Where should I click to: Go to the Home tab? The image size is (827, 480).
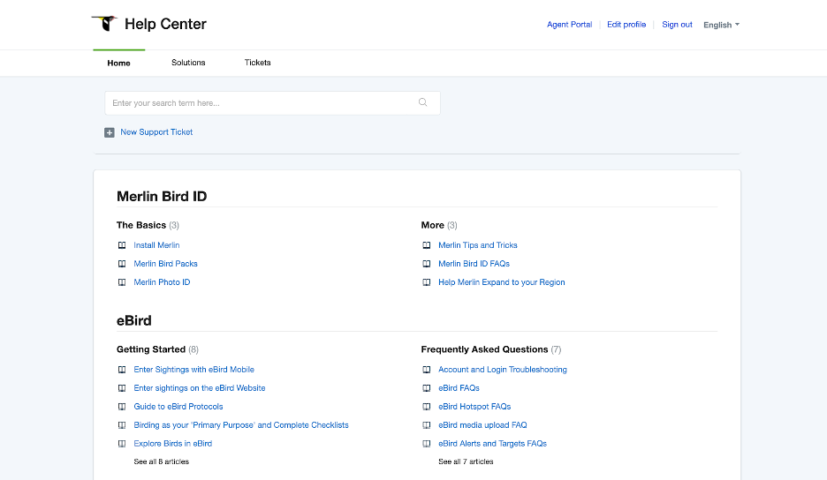[118, 63]
